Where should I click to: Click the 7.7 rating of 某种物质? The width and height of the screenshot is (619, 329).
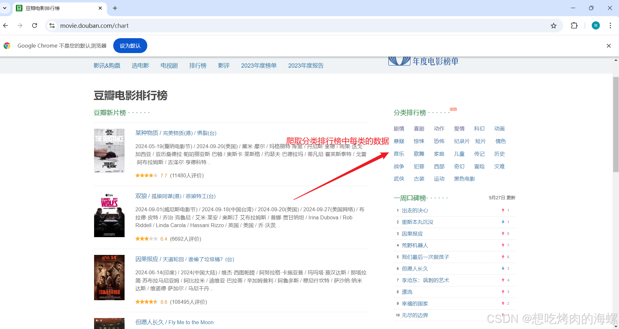click(x=164, y=176)
